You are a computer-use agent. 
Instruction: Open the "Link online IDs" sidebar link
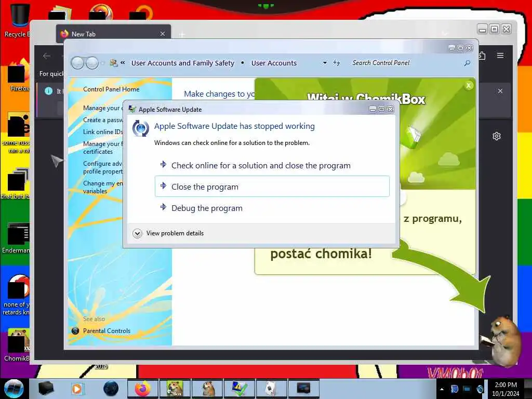(x=103, y=131)
